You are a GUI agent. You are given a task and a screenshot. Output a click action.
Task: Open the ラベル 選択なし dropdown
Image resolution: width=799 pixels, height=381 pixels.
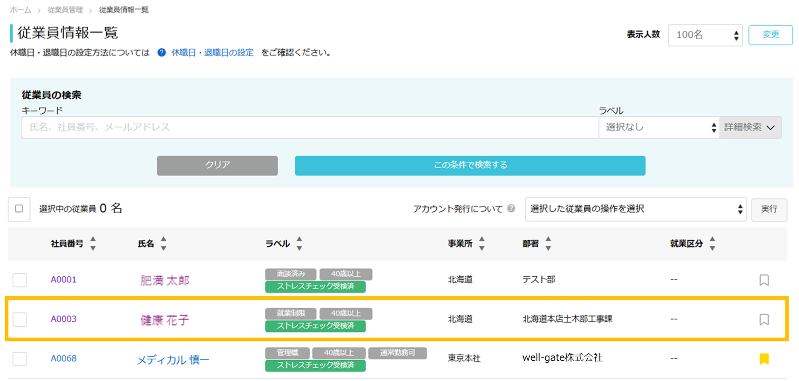659,128
